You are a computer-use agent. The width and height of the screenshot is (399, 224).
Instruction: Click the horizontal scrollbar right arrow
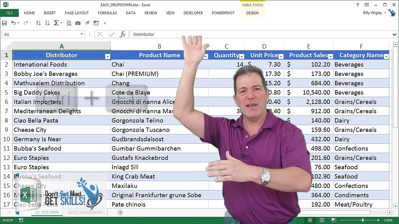pyautogui.click(x=390, y=212)
